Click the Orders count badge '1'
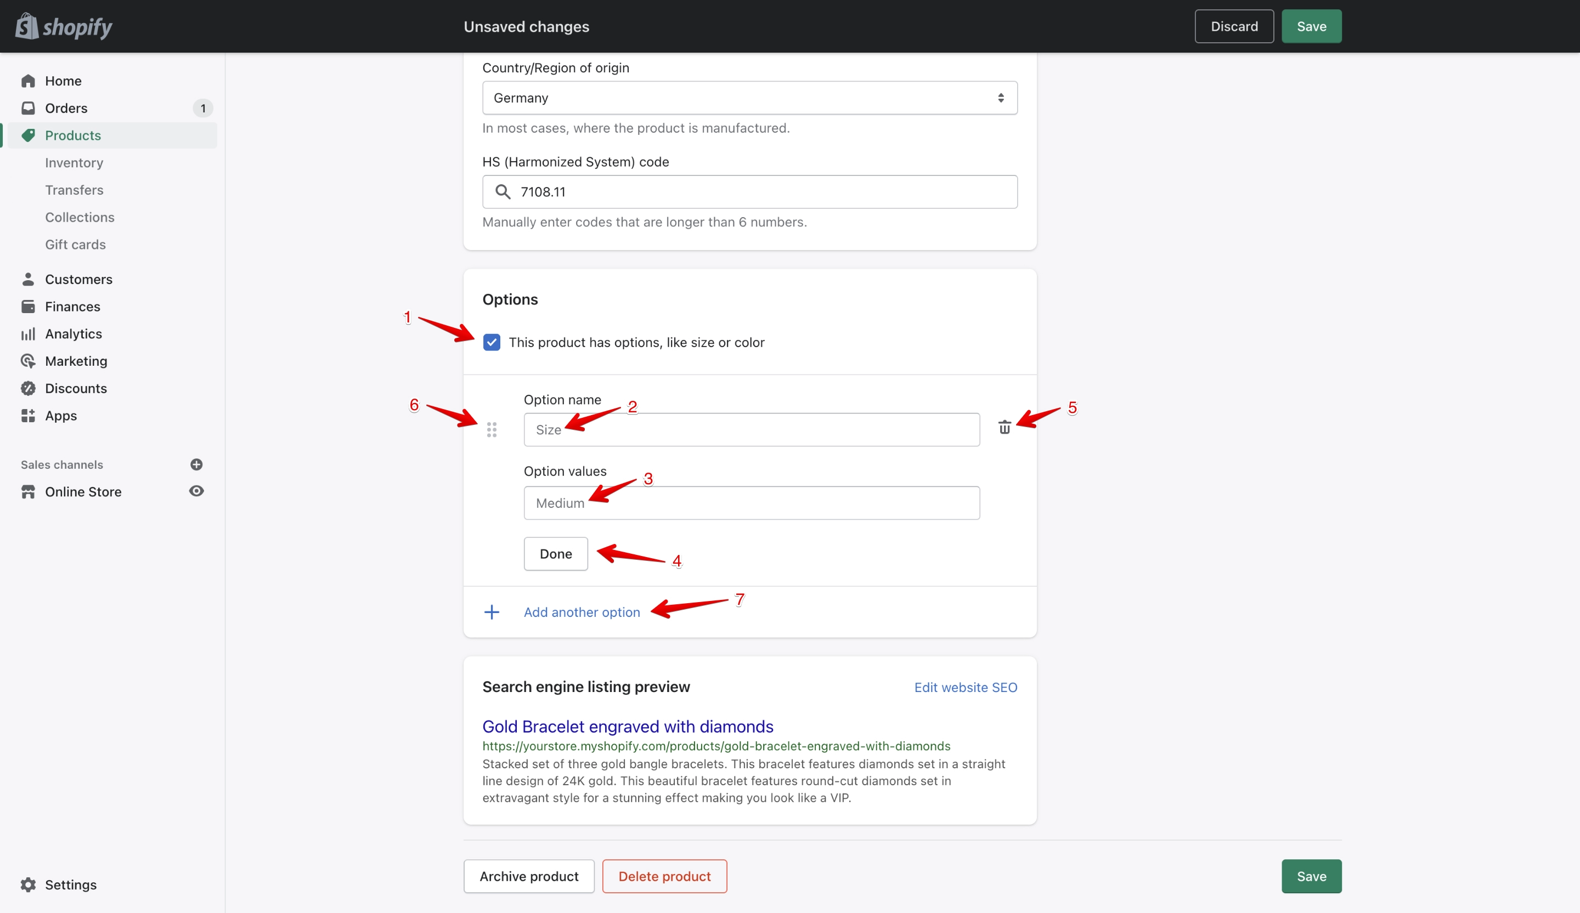Viewport: 1580px width, 913px height. [x=203, y=109]
